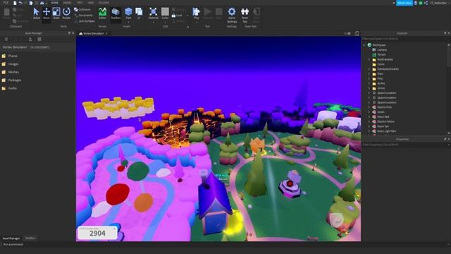The height and width of the screenshot is (254, 451).
Task: Click the What's New button
Action: point(404,3)
